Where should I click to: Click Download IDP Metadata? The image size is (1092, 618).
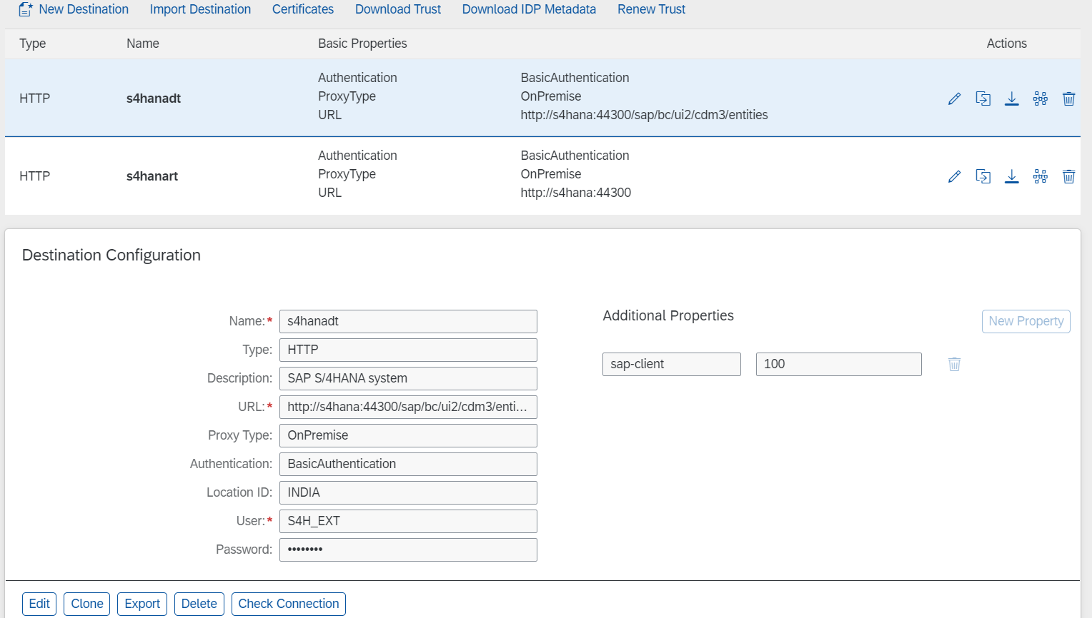pyautogui.click(x=529, y=9)
